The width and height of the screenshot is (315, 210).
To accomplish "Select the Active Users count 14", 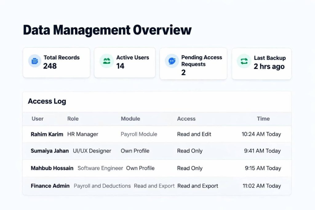I will pyautogui.click(x=120, y=66).
